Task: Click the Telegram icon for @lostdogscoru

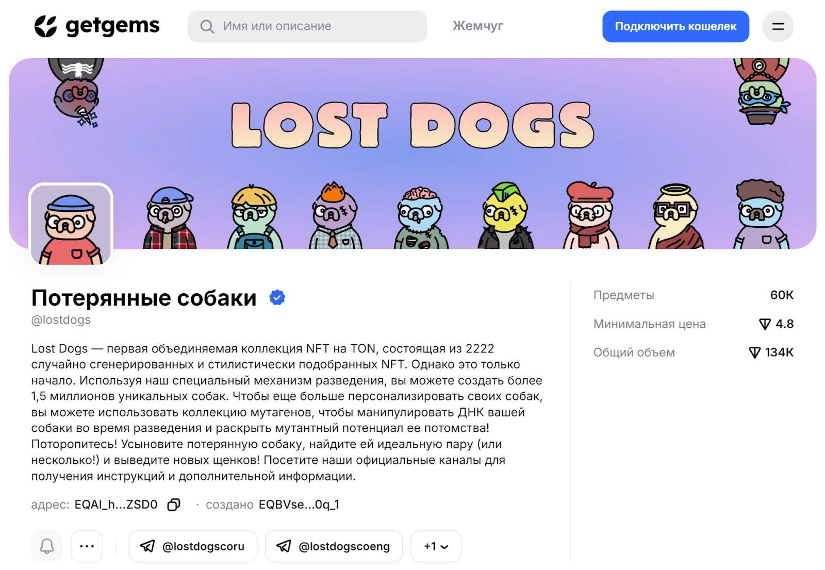Action: click(147, 546)
